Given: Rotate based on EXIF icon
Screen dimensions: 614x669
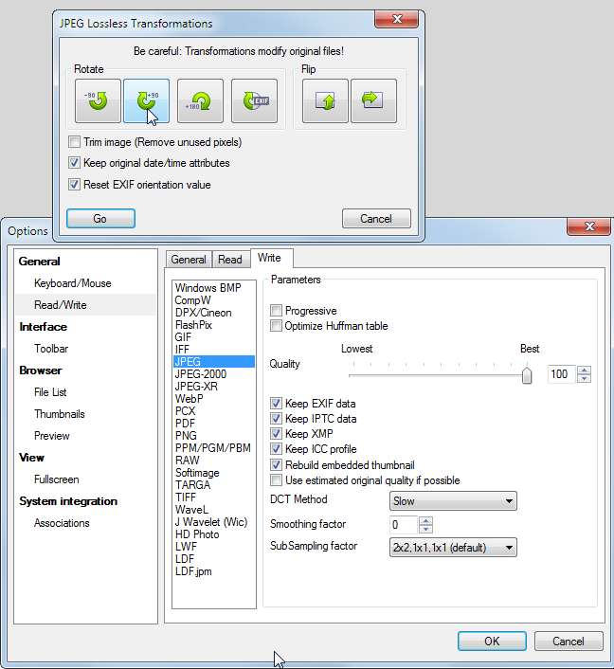Looking at the screenshot, I should pyautogui.click(x=254, y=100).
